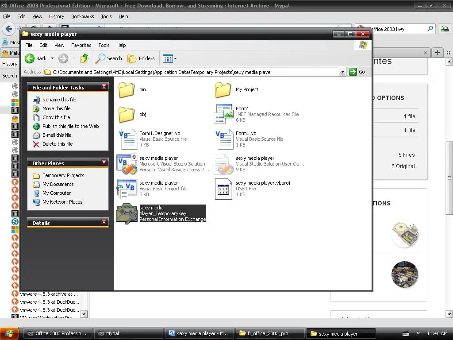Open a new tab in Mypal browser

pos(438,53)
